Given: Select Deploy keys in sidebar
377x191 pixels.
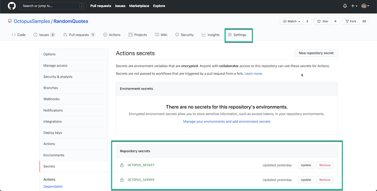Looking at the screenshot, I should pyautogui.click(x=74, y=132).
